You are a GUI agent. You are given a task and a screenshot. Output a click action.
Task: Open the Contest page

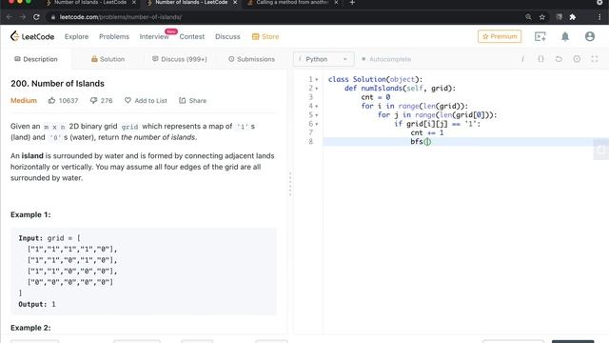pos(192,36)
